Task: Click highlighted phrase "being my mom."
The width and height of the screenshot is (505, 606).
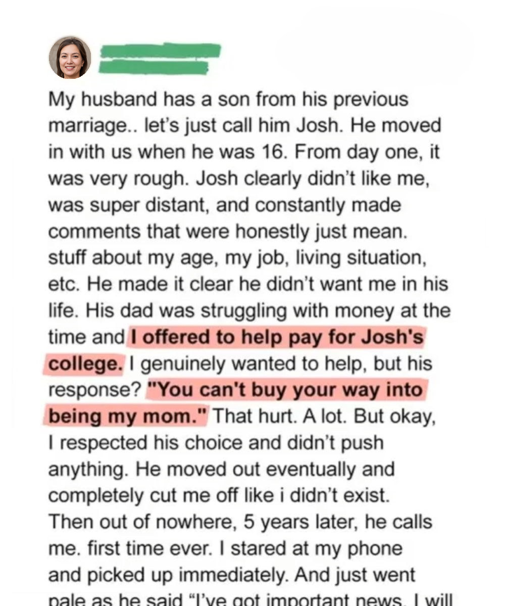Action: [128, 417]
